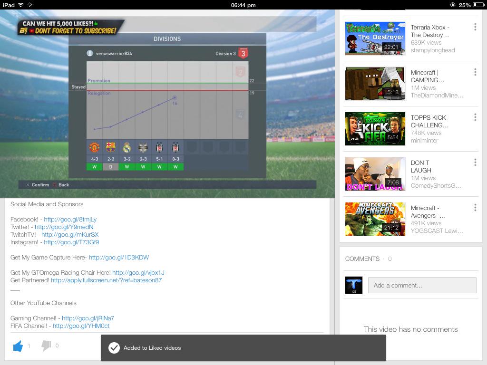Tap the miniminter channel name

[424, 141]
